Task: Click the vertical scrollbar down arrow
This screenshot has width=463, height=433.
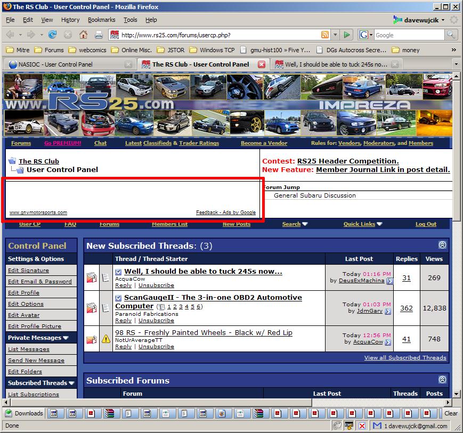Action: click(x=456, y=394)
